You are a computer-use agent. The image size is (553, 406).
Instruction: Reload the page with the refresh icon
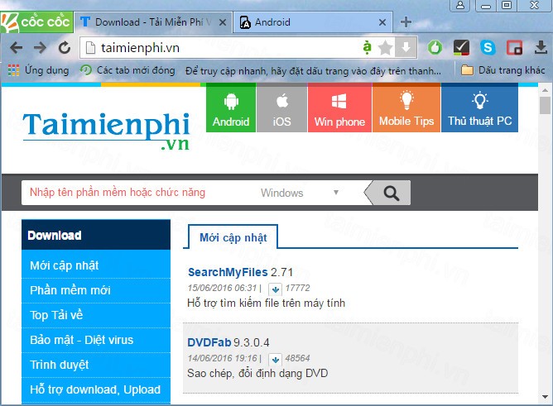click(x=65, y=47)
